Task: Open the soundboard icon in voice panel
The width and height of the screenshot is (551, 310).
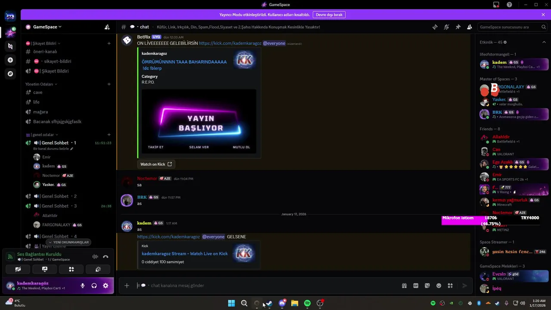Action: [x=98, y=269]
